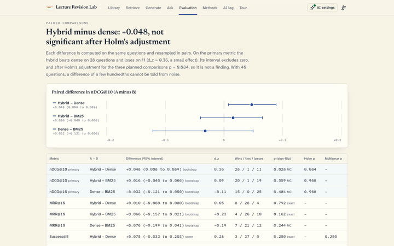Select the Evaluation tab
Screen dimensions: 394x246
[188, 8]
